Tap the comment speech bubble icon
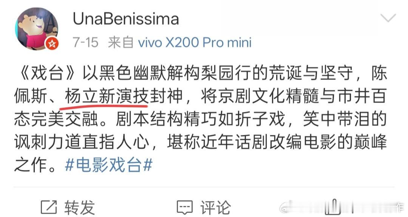The width and height of the screenshot is (408, 217). pos(185,208)
